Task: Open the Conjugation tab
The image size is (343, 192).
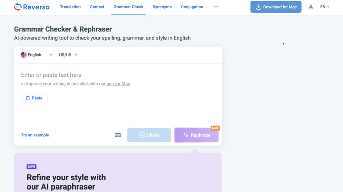Action: click(192, 7)
